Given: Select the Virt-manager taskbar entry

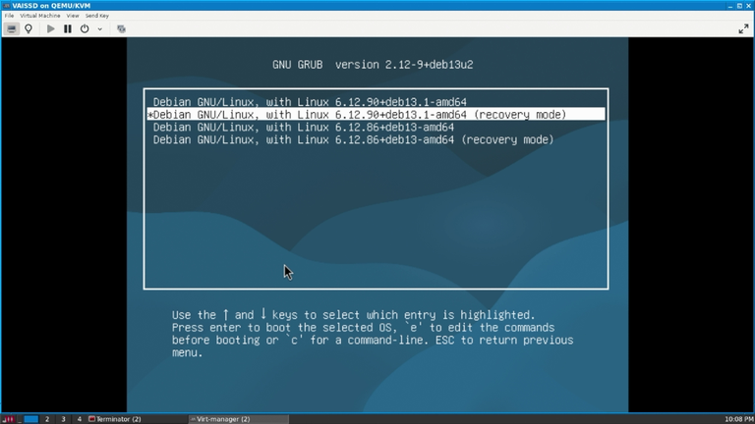Looking at the screenshot, I should click(x=220, y=419).
